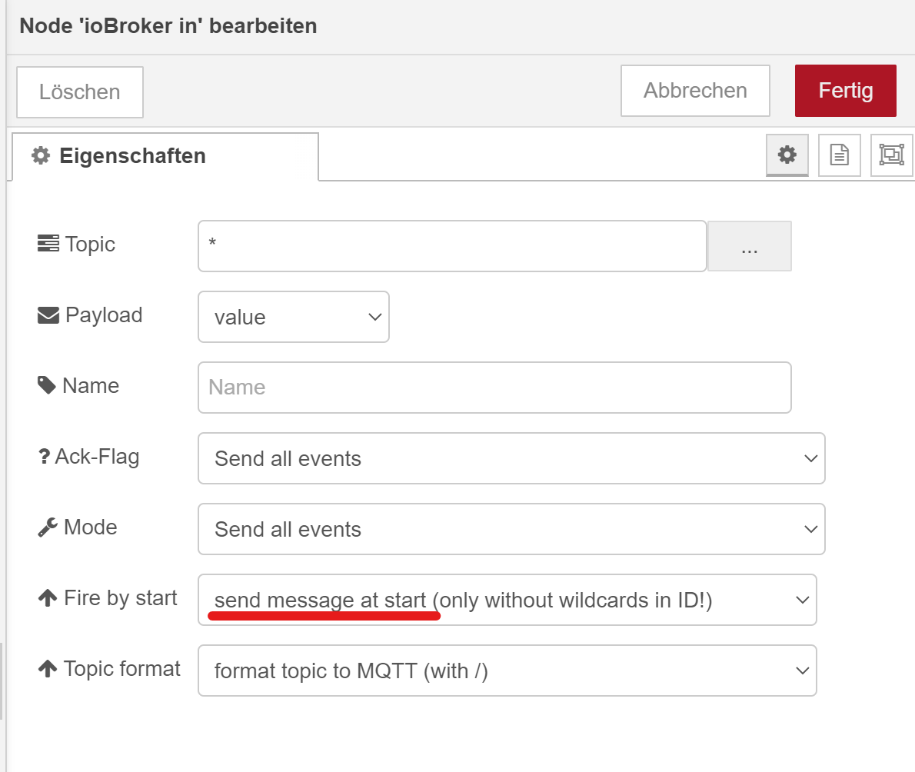The height and width of the screenshot is (772, 915).
Task: Click the Topic list icon
Action: 48,243
